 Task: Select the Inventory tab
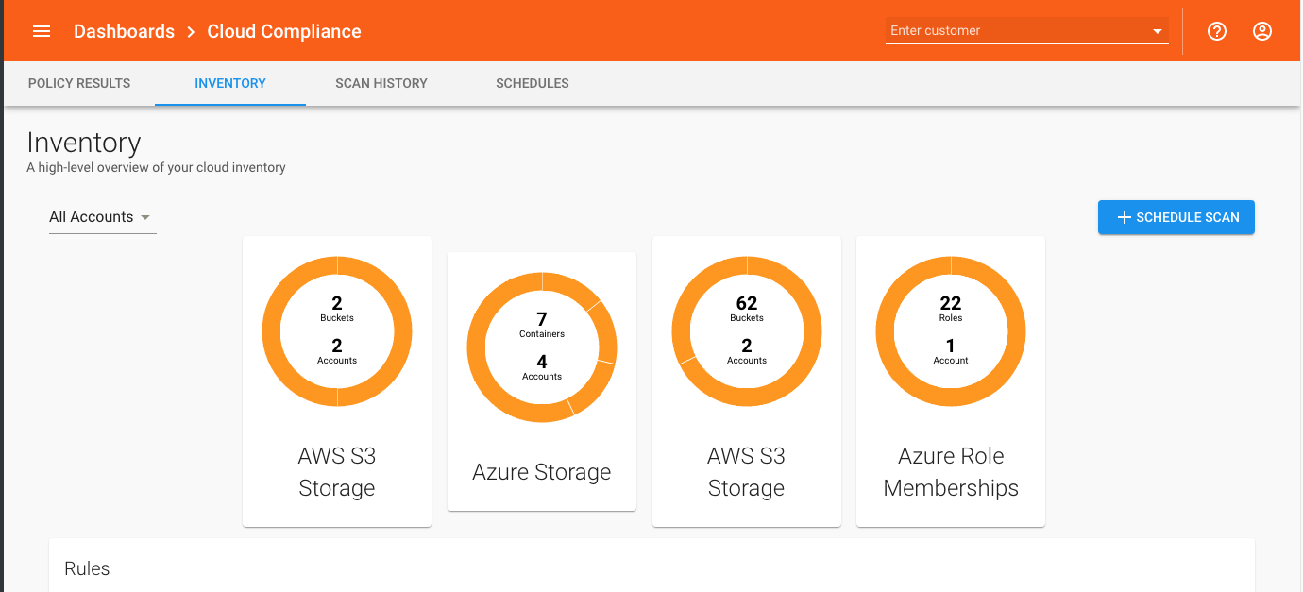pos(230,83)
